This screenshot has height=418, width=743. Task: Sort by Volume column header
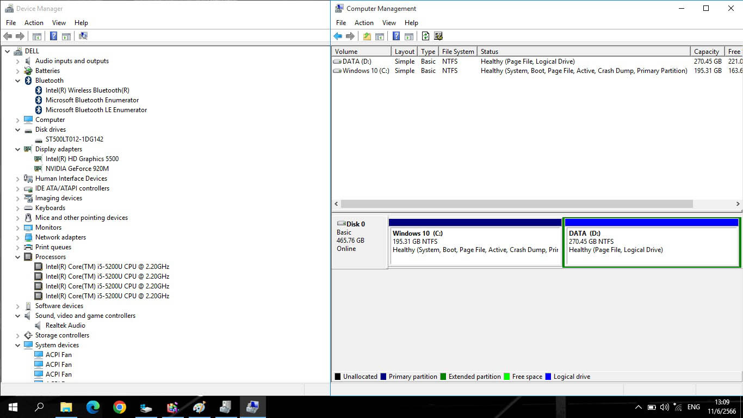tap(361, 52)
